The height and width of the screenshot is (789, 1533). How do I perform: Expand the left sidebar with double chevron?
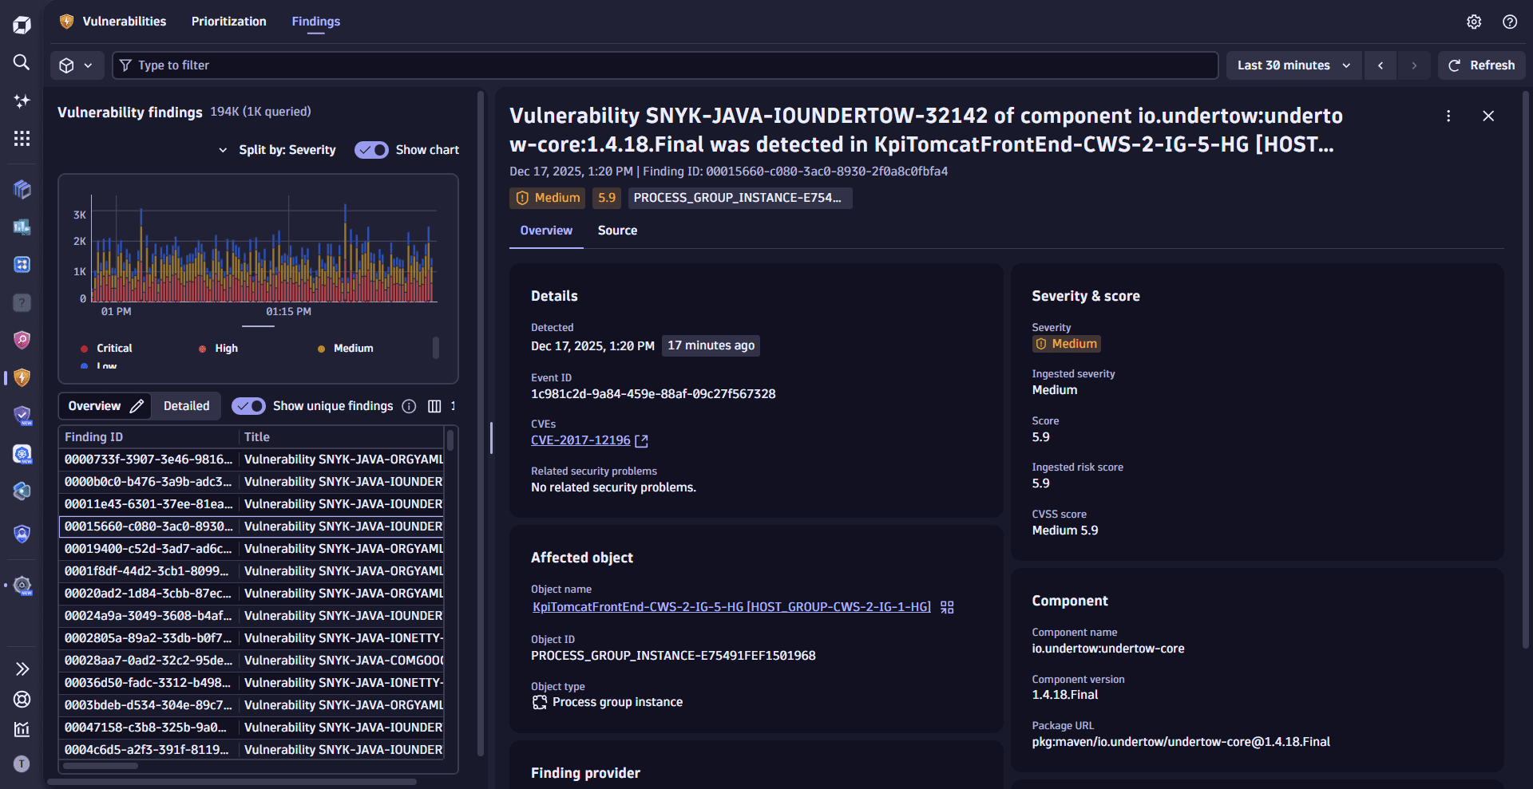point(22,669)
